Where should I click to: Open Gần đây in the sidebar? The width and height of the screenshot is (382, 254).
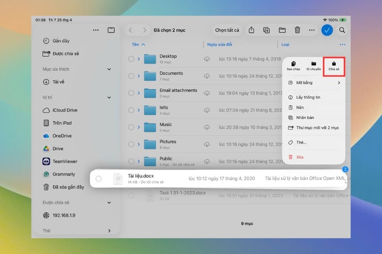tap(56, 41)
